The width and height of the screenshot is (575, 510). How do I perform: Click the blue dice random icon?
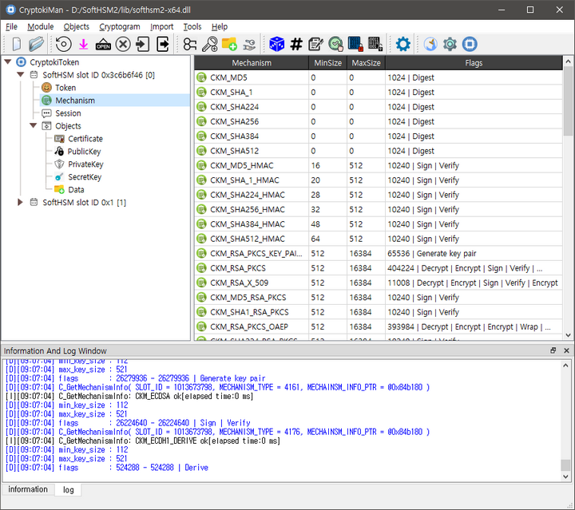[x=276, y=45]
